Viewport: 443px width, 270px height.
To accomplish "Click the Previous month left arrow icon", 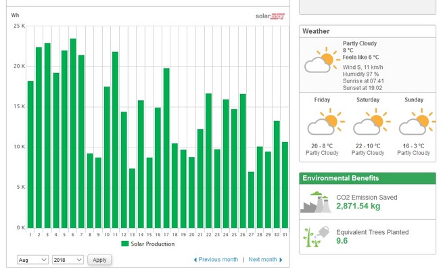I will (x=195, y=260).
